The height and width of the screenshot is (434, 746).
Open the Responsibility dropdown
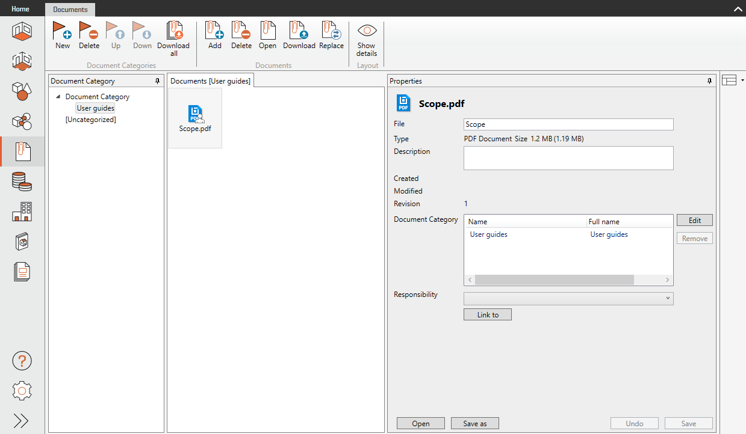click(x=568, y=298)
